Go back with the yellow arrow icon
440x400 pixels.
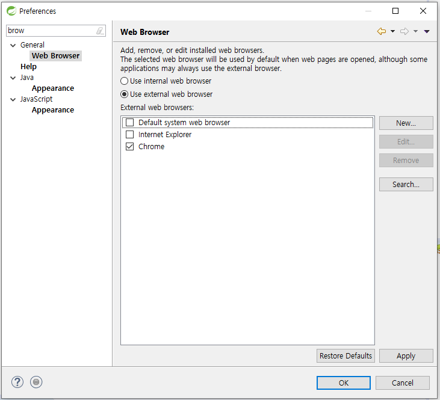pyautogui.click(x=382, y=31)
